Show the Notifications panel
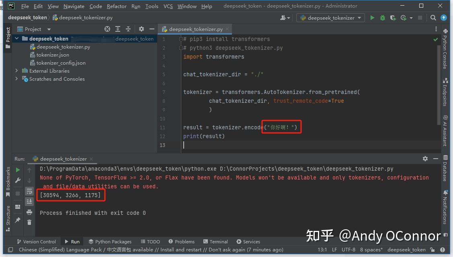Image resolution: width=453 pixels, height=257 pixels. [446, 199]
